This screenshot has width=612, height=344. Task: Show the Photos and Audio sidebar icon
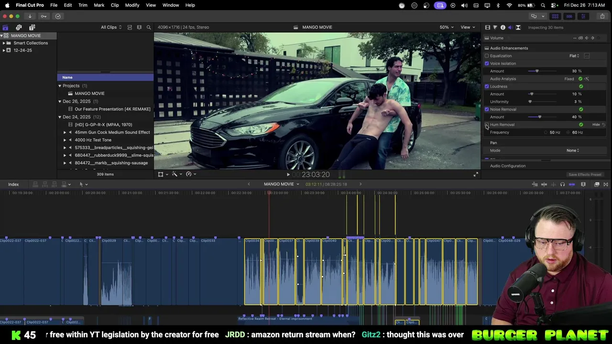pyautogui.click(x=19, y=27)
